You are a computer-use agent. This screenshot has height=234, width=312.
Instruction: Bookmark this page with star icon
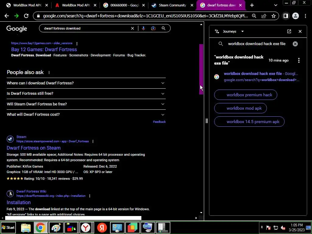274,16
